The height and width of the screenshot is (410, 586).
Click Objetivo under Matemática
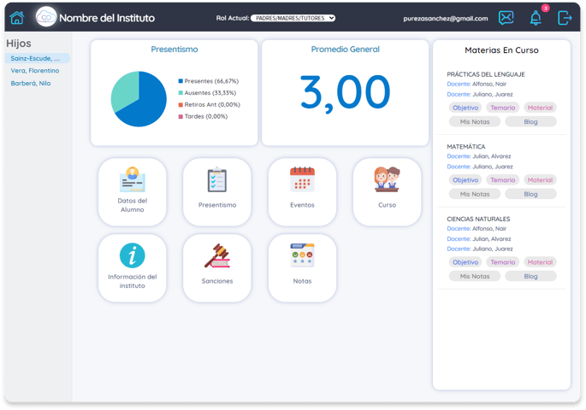pyautogui.click(x=465, y=180)
